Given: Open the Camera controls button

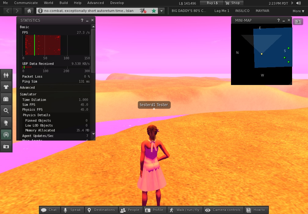Looking at the screenshot, I should pos(223,210).
